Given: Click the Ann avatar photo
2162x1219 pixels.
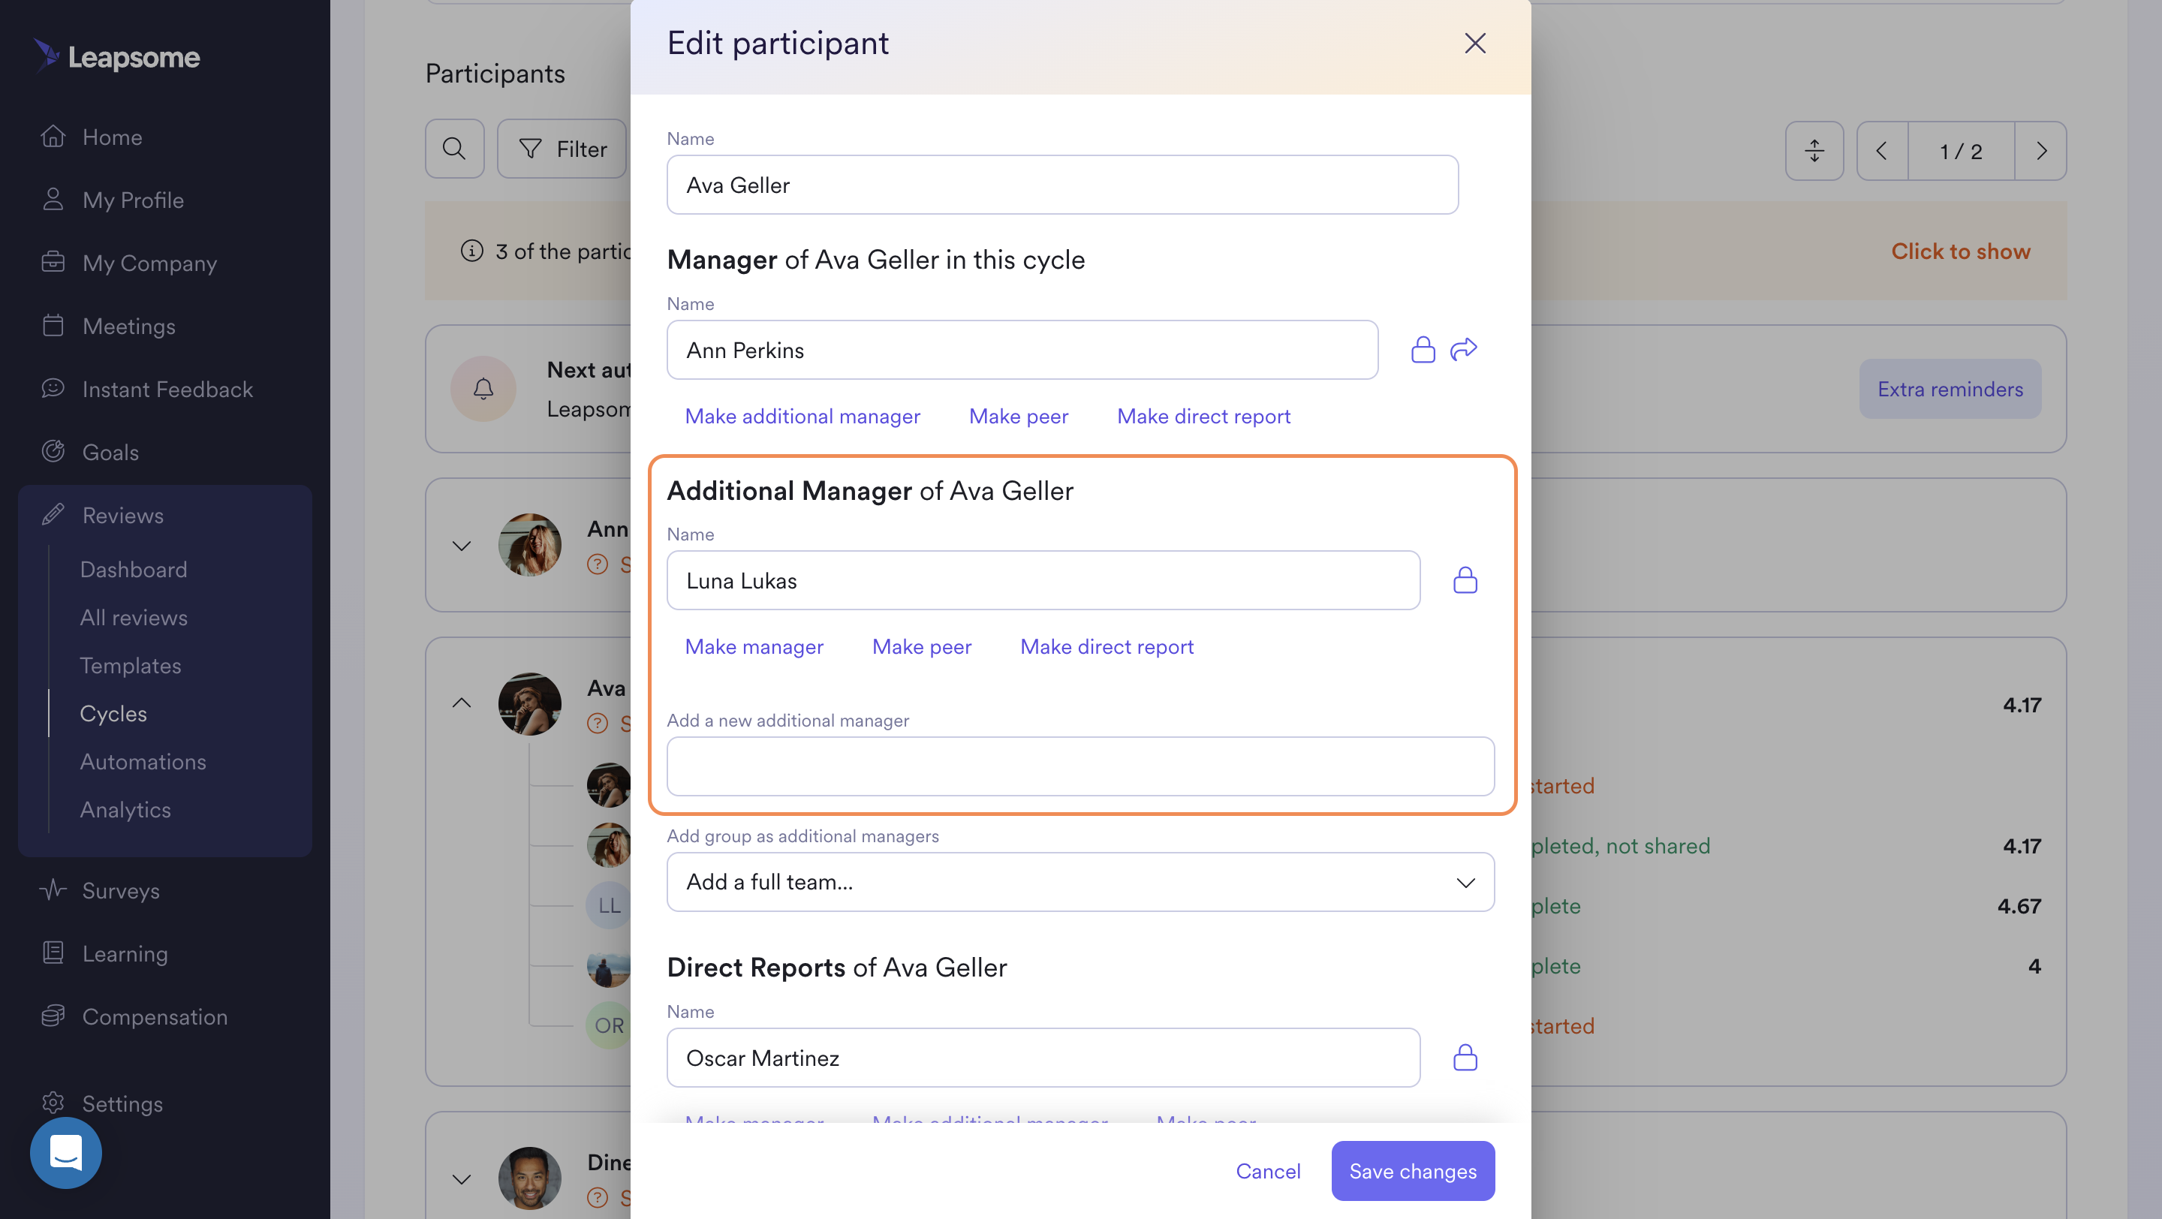Looking at the screenshot, I should pos(528,544).
